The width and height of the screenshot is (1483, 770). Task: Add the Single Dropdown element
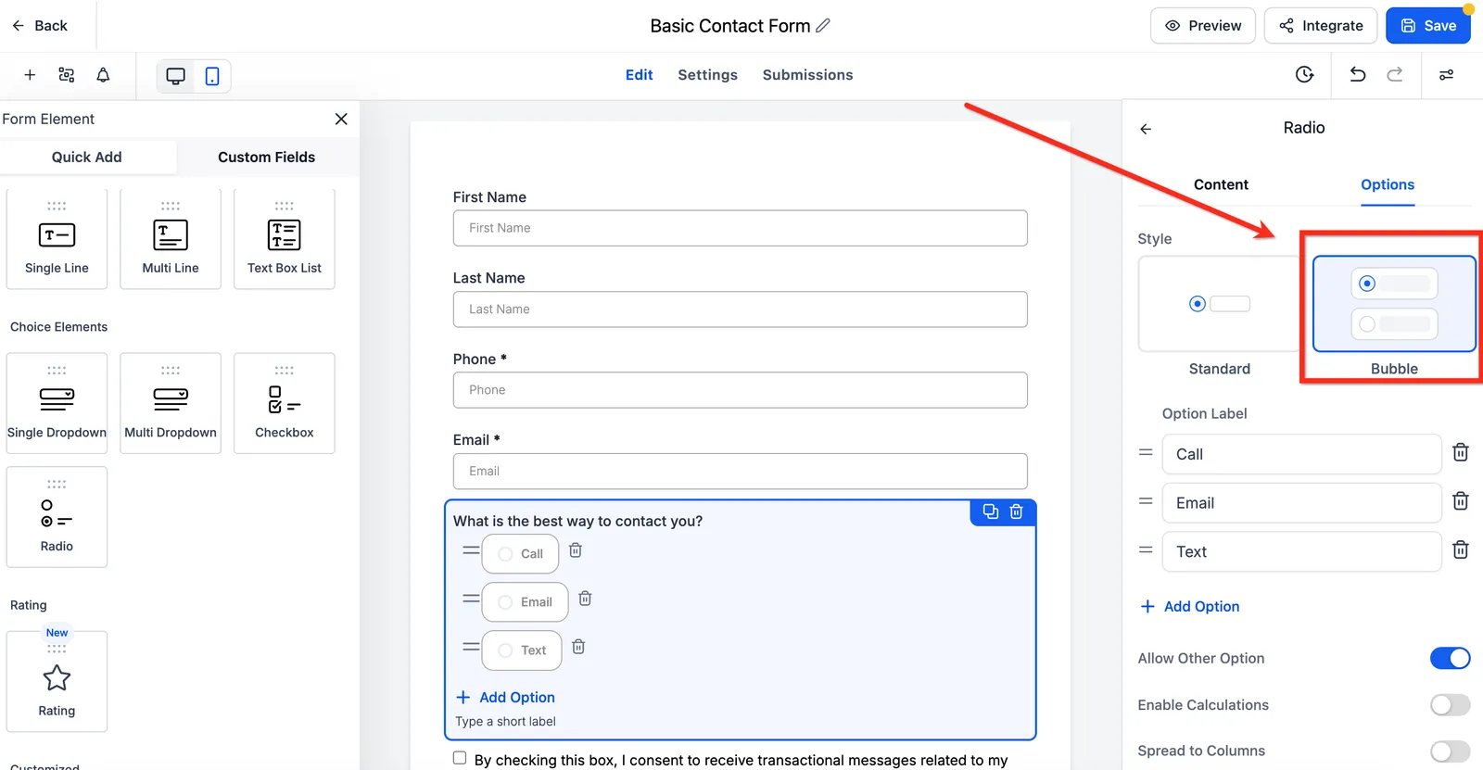click(x=57, y=403)
